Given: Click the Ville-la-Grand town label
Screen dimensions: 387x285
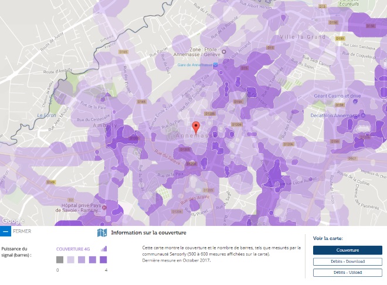Looking at the screenshot, I should pos(303,37).
